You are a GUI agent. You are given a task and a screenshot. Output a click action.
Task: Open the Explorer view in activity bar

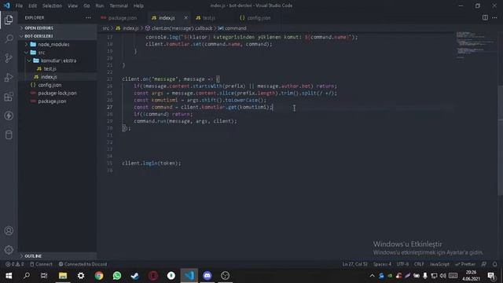pyautogui.click(x=9, y=20)
